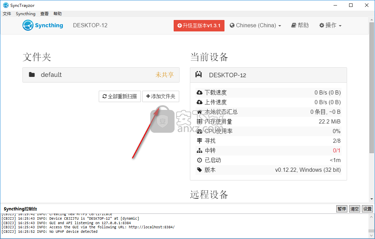Click the tag icon beside 版本

(x=200, y=170)
